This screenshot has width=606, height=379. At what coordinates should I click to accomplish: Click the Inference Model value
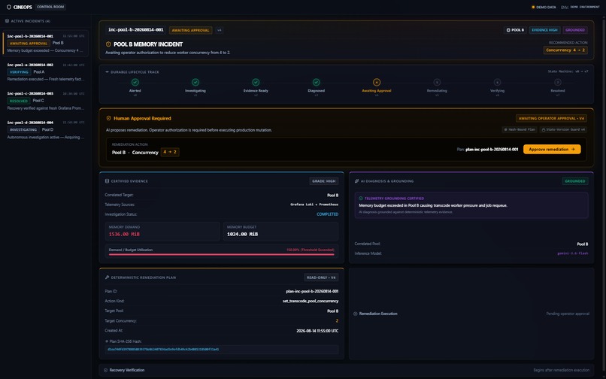point(572,253)
